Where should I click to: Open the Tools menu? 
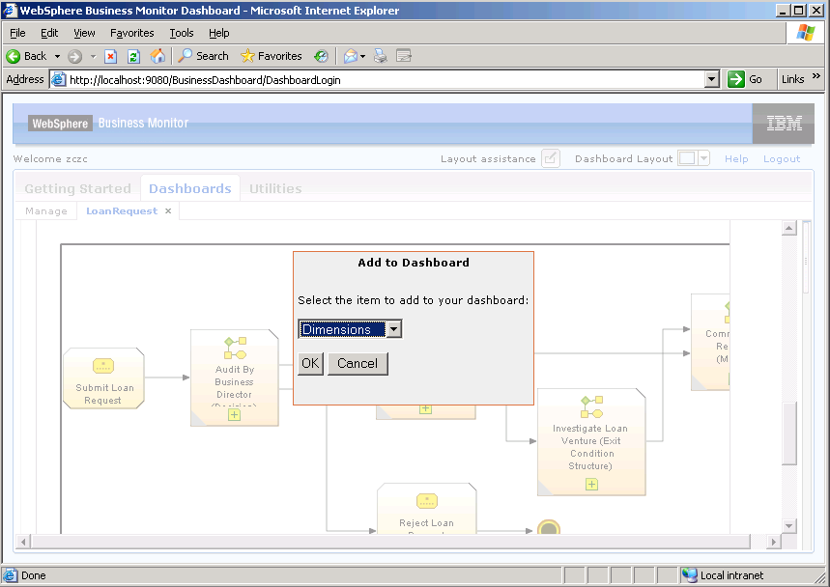point(182,33)
